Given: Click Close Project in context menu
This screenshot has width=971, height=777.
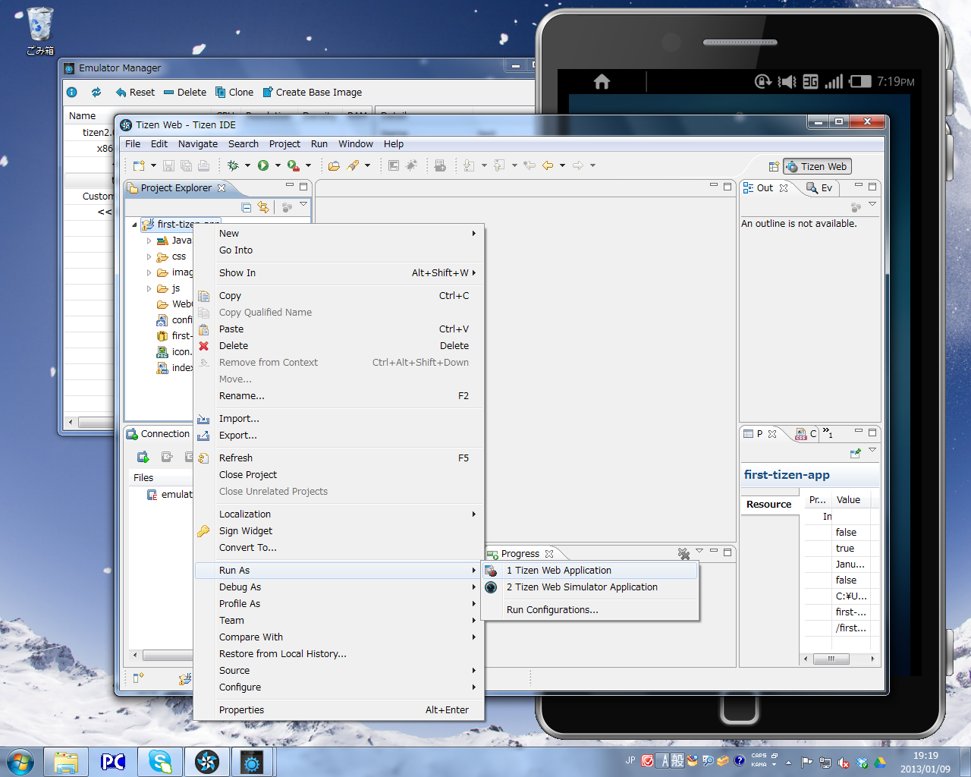Looking at the screenshot, I should (338, 475).
